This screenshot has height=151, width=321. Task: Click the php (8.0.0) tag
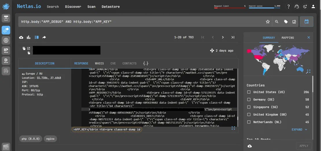click(x=30, y=139)
